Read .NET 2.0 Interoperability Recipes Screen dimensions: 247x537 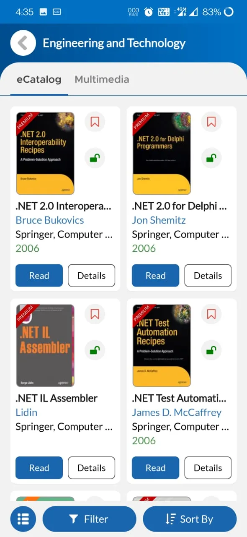pos(39,276)
